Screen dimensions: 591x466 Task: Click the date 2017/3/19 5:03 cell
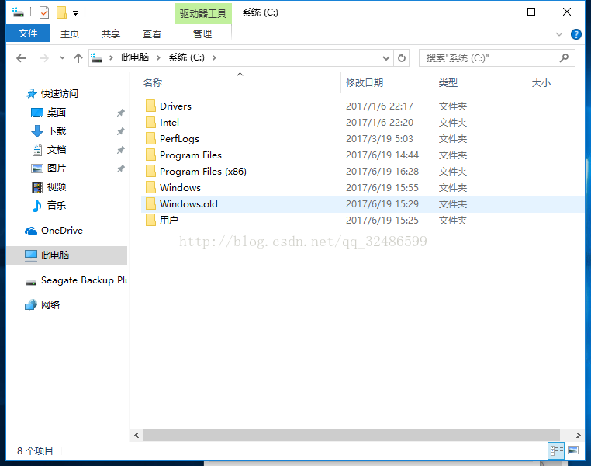tap(379, 138)
